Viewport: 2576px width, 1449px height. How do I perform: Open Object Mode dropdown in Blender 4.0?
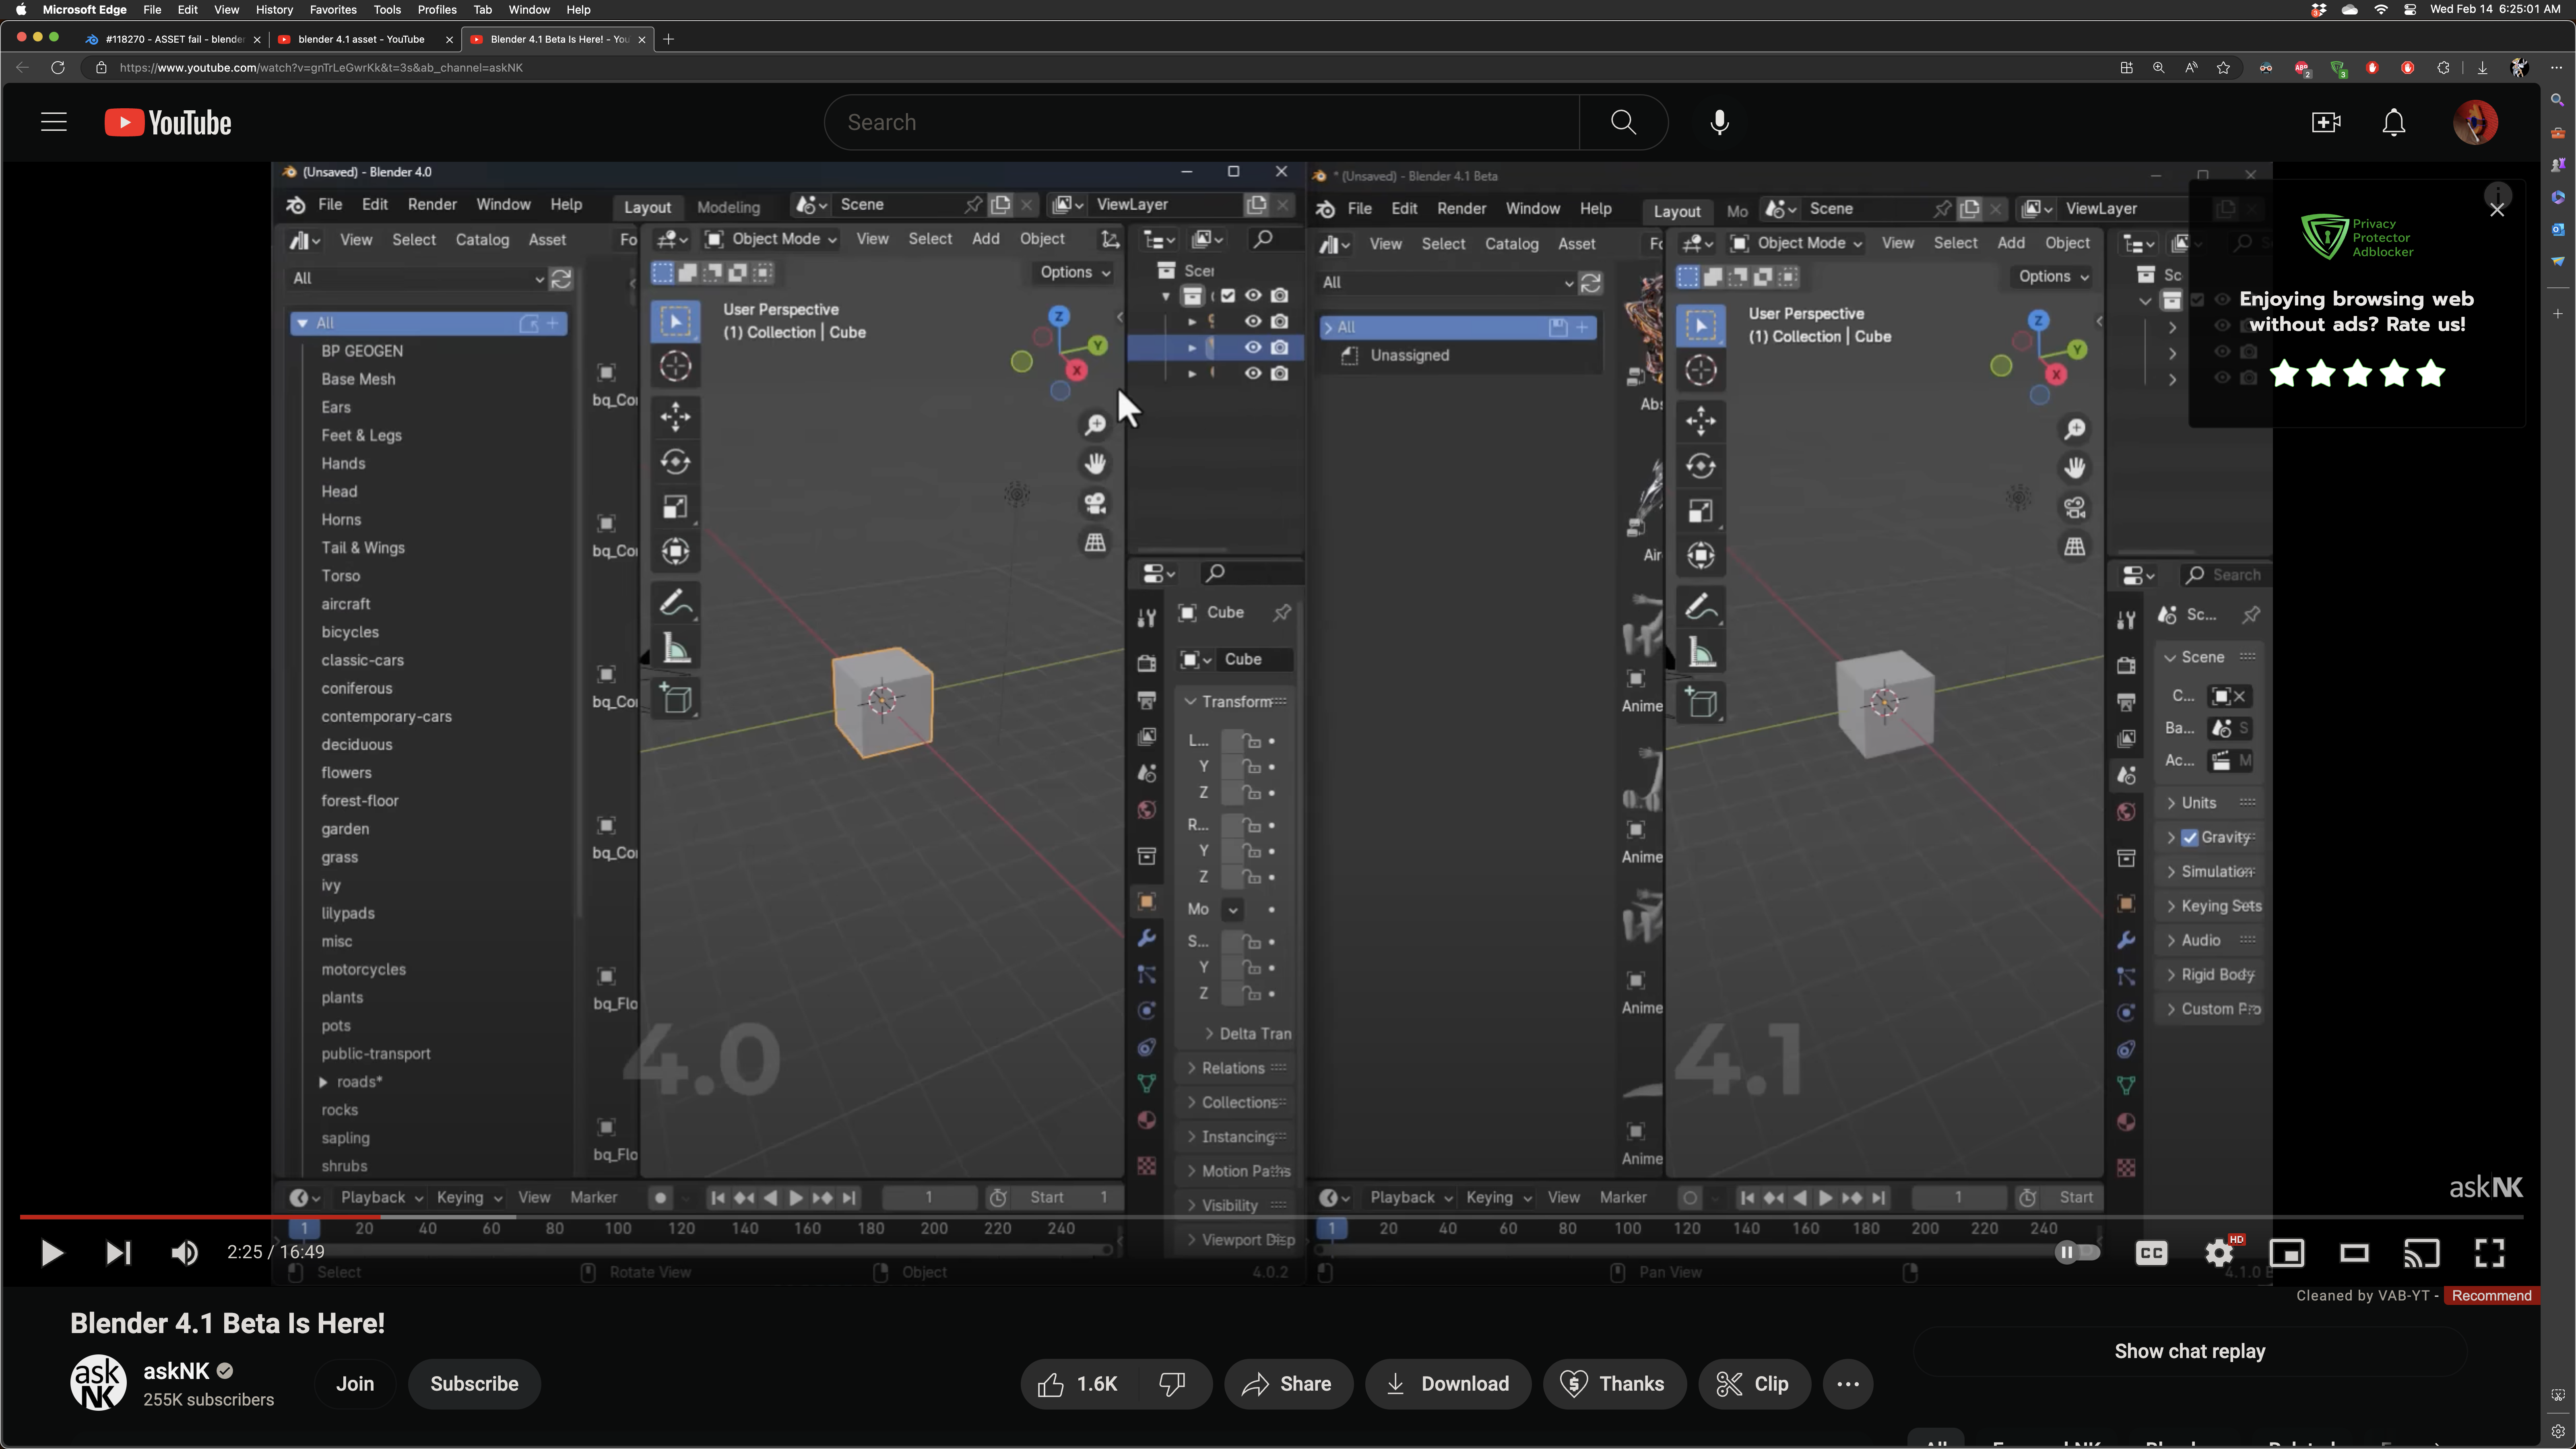tap(771, 239)
